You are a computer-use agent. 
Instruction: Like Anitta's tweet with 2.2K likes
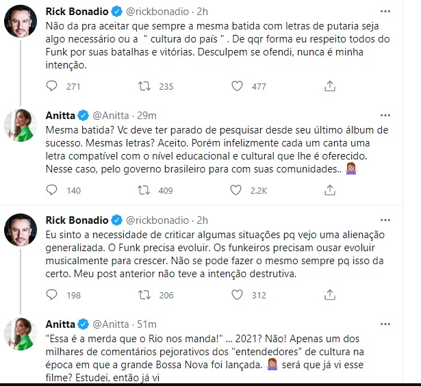click(238, 191)
